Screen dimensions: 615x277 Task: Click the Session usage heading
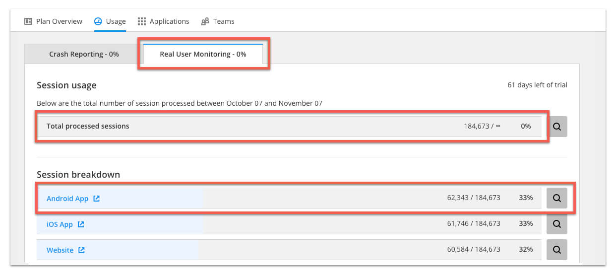point(66,85)
